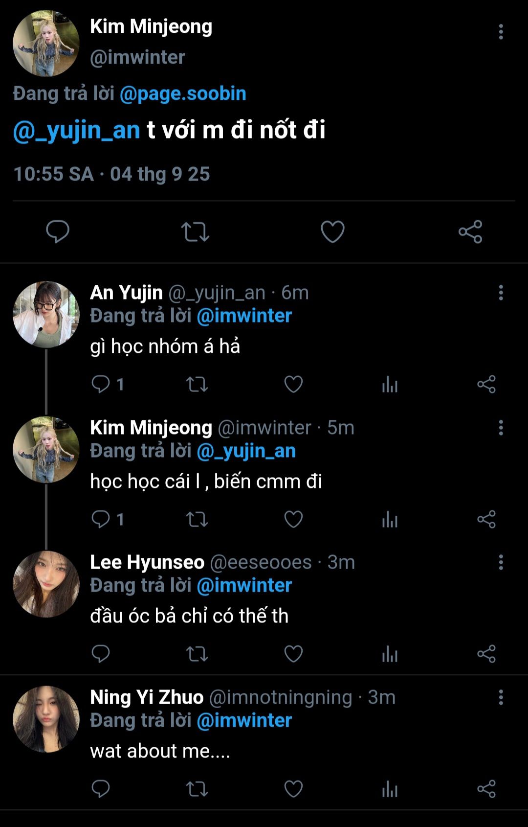The image size is (528, 827).
Task: Retweet An Yujin's reply
Action: [197, 385]
